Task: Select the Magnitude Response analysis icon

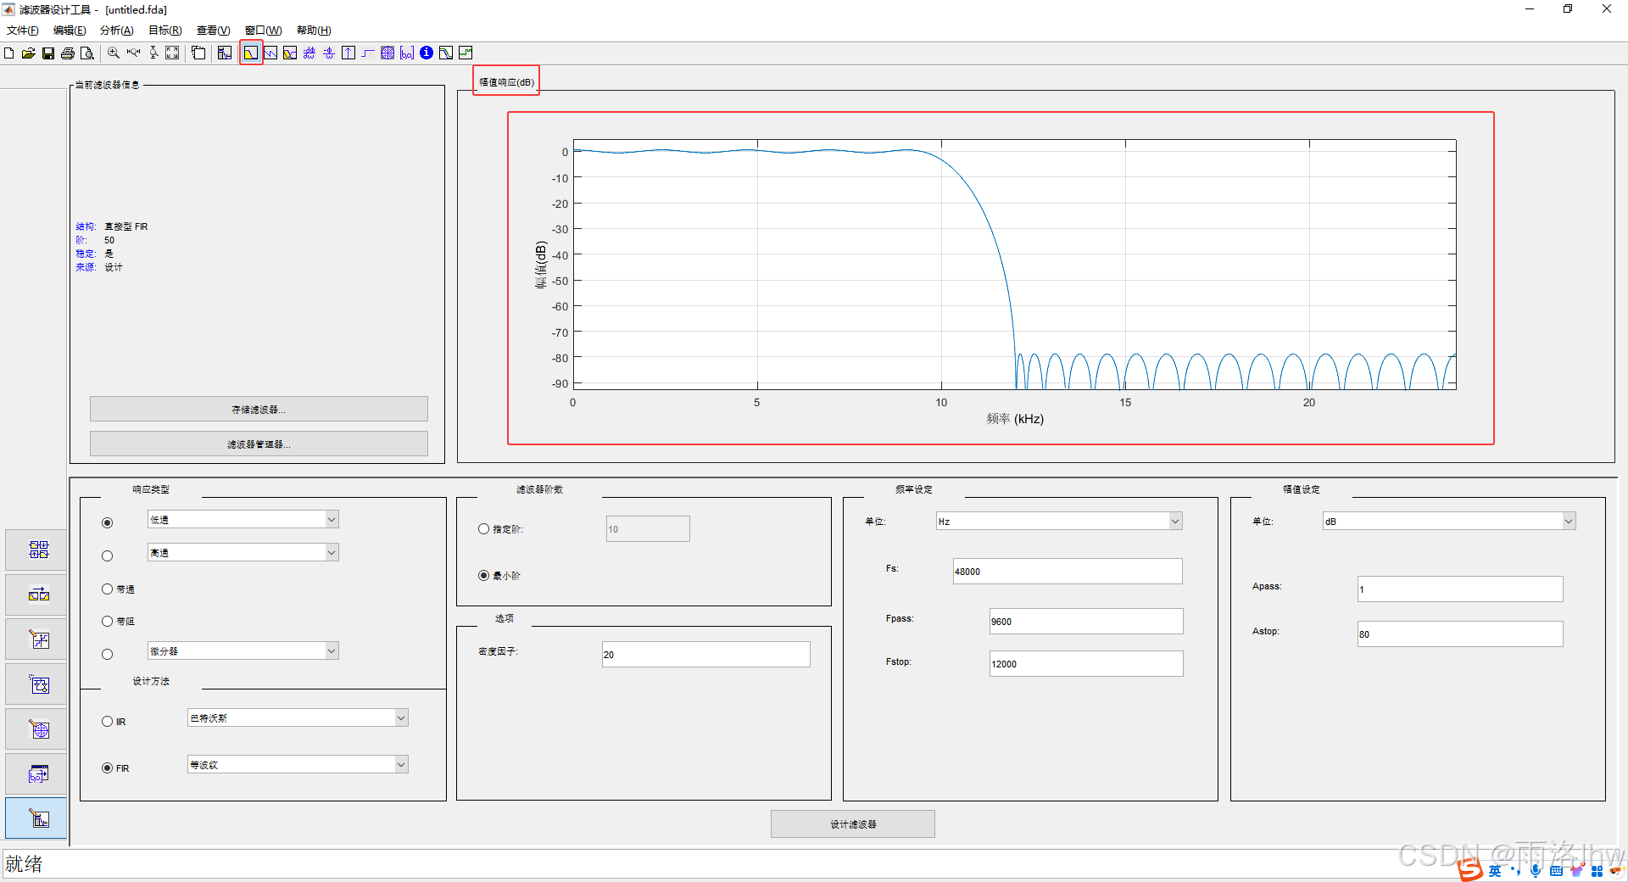Action: tap(251, 53)
